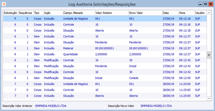Select the 'Material' field cell

68,48
